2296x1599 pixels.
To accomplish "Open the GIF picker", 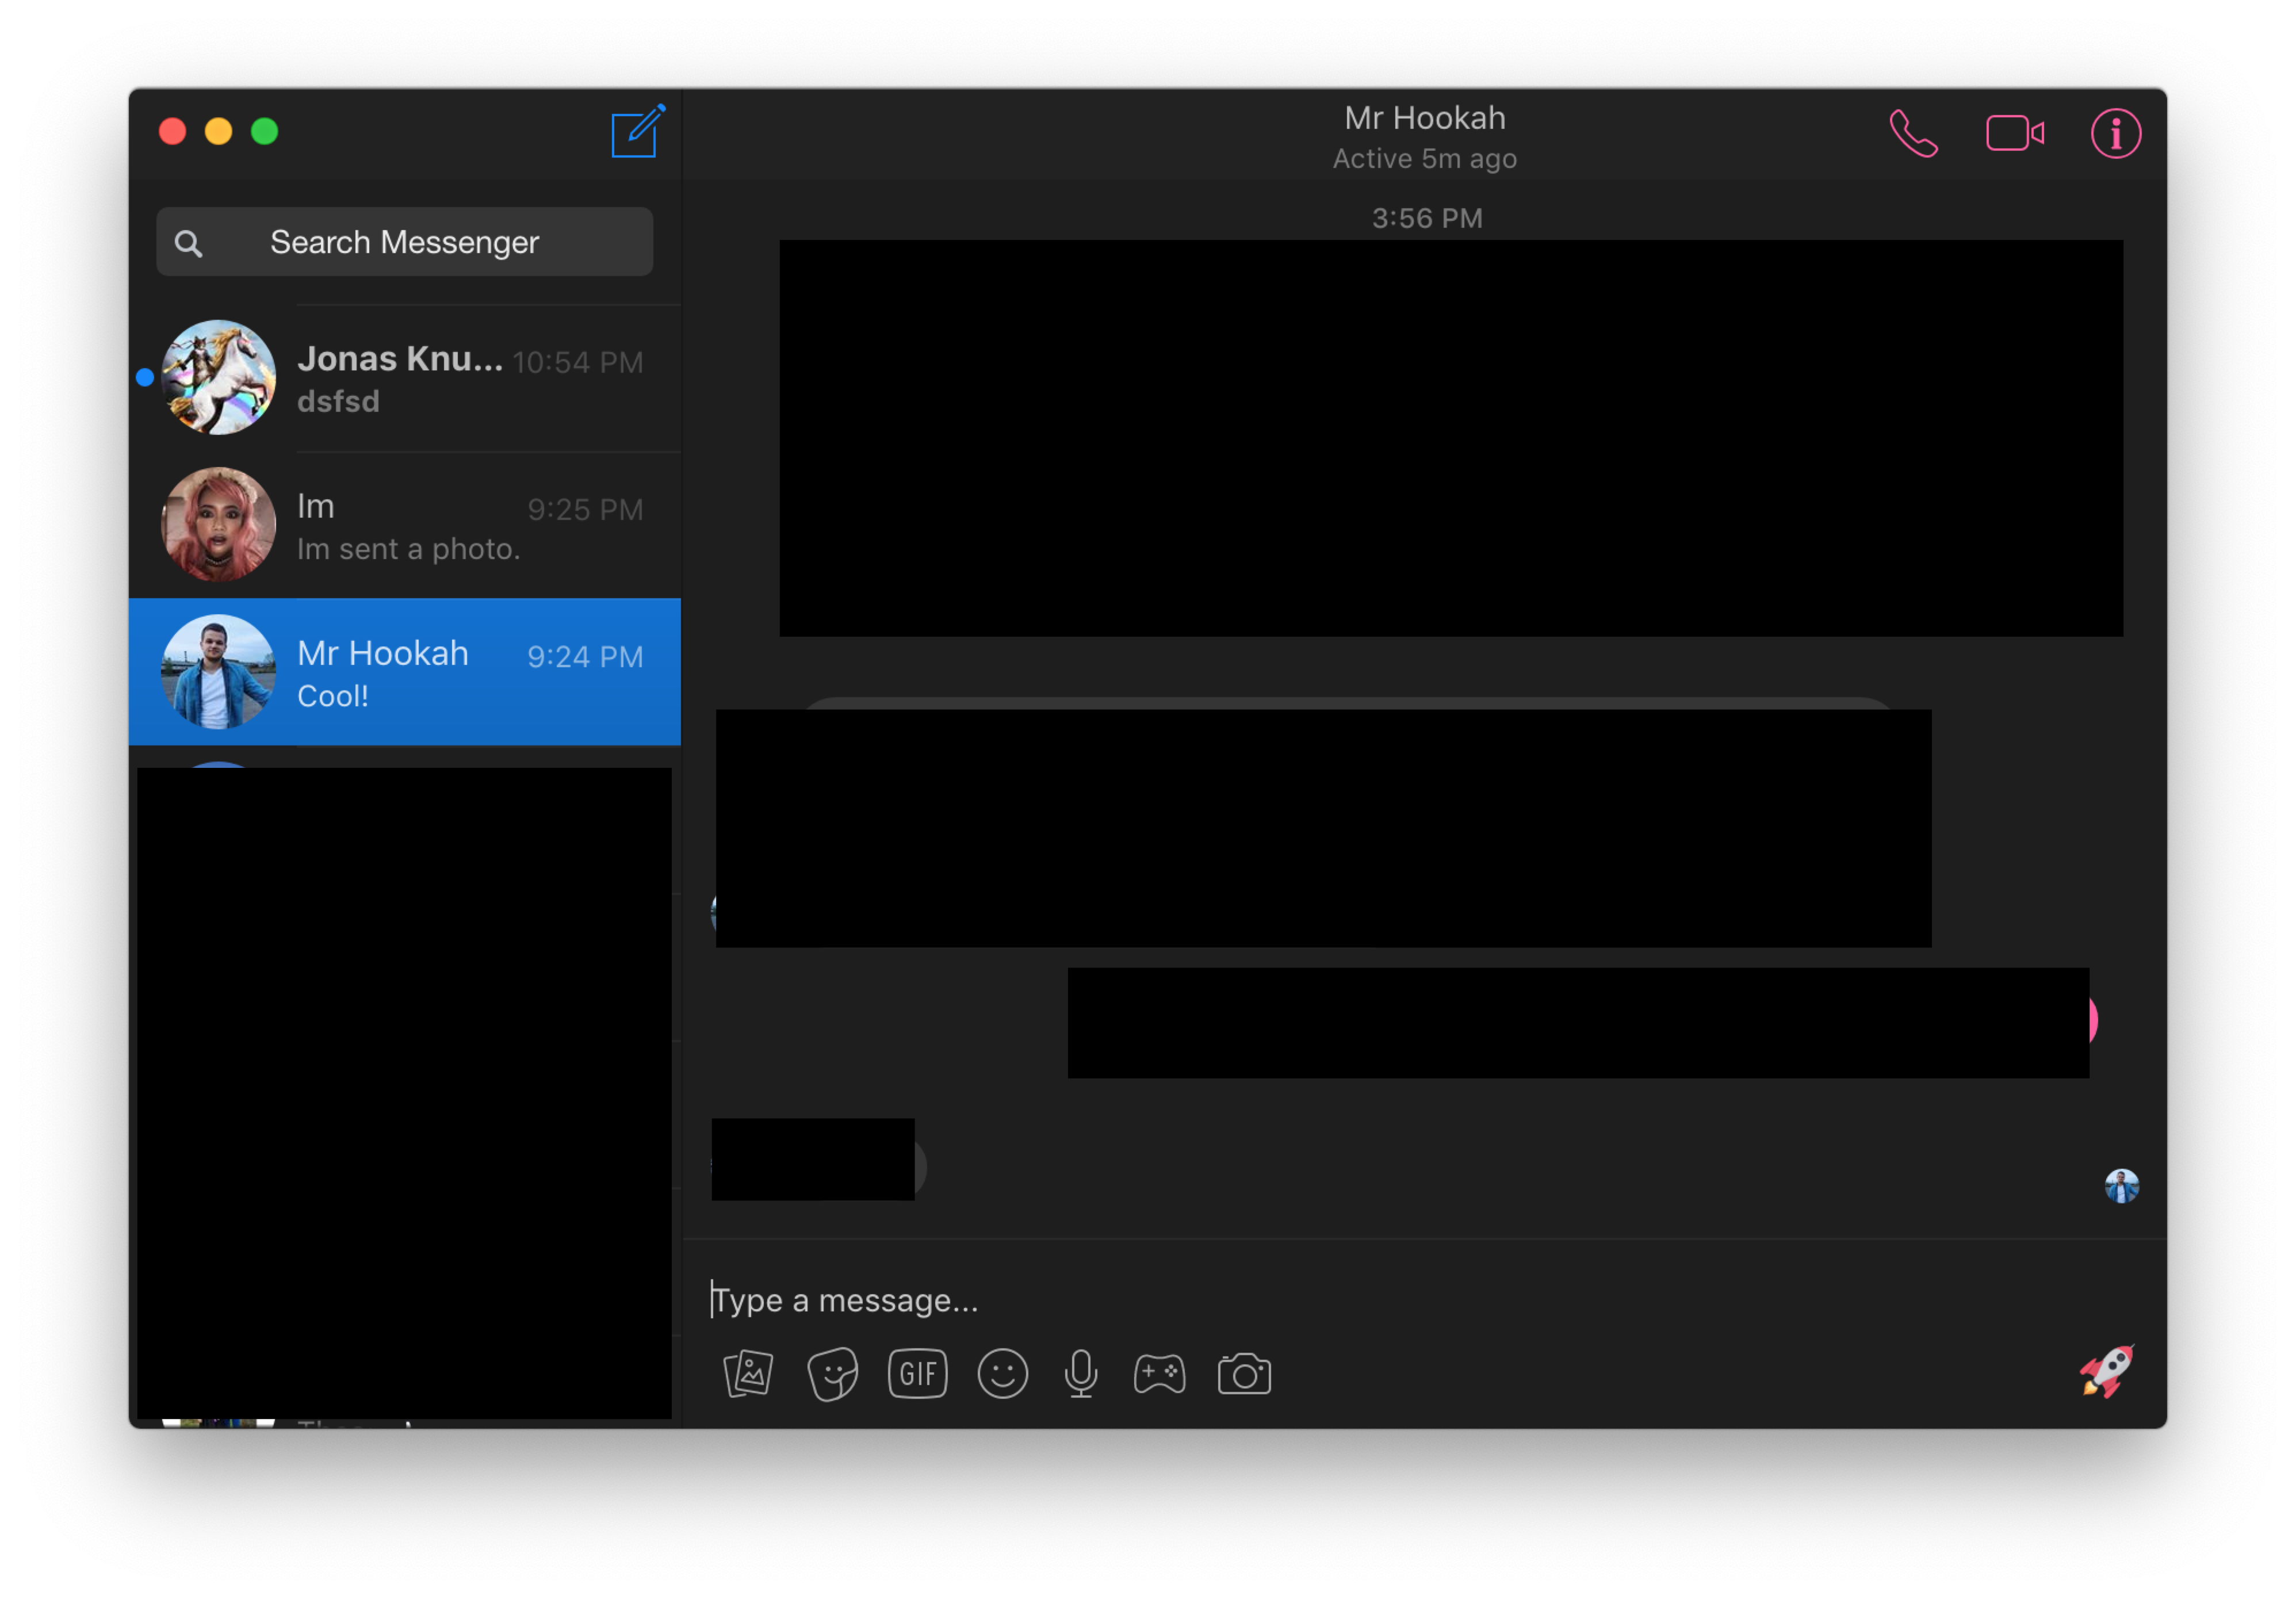I will click(x=917, y=1373).
